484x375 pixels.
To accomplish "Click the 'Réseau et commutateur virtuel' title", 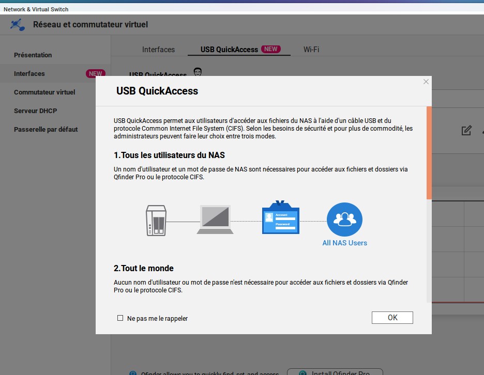I will pyautogui.click(x=90, y=24).
